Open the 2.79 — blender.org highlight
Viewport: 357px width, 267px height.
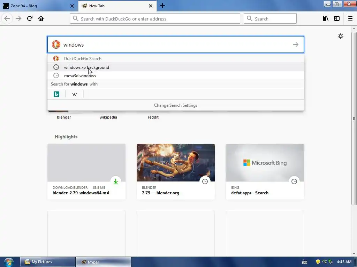click(x=176, y=172)
